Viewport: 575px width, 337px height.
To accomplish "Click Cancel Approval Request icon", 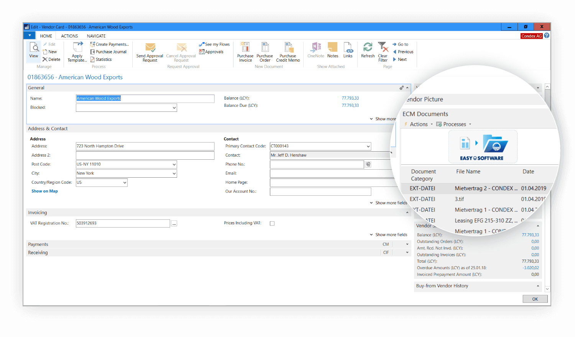I will [x=181, y=52].
